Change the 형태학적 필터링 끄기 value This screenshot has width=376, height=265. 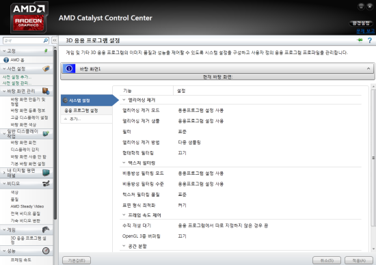pyautogui.click(x=182, y=153)
